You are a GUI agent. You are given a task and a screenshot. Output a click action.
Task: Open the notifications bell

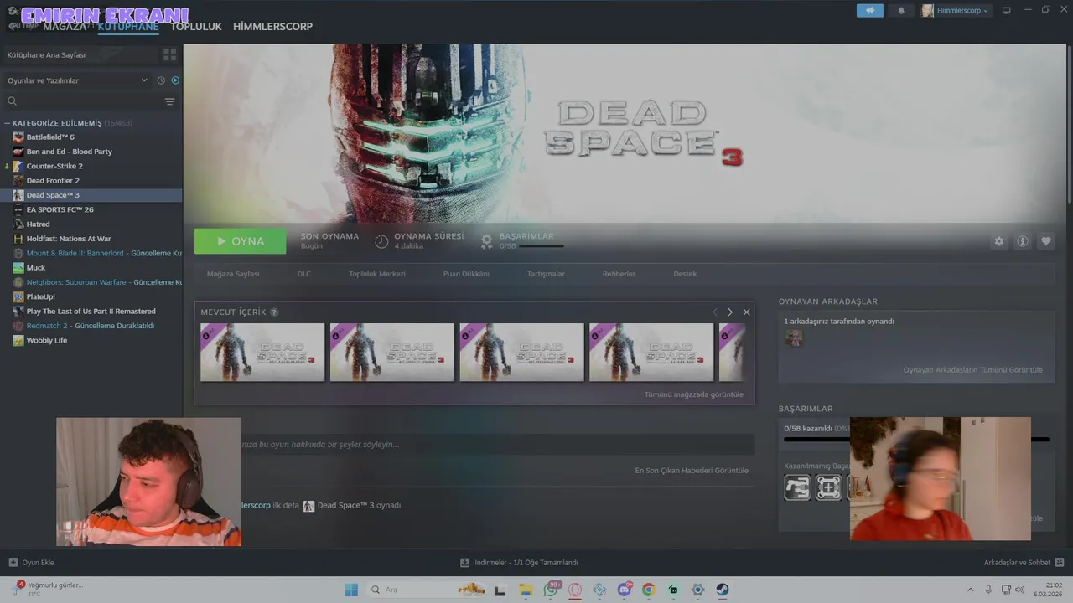[901, 10]
